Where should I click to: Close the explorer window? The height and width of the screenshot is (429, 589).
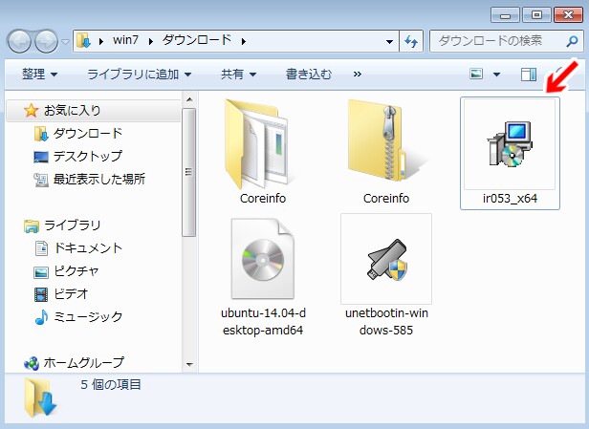point(568,15)
